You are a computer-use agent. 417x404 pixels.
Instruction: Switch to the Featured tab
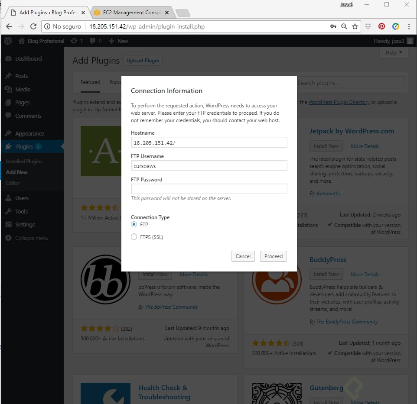click(91, 82)
